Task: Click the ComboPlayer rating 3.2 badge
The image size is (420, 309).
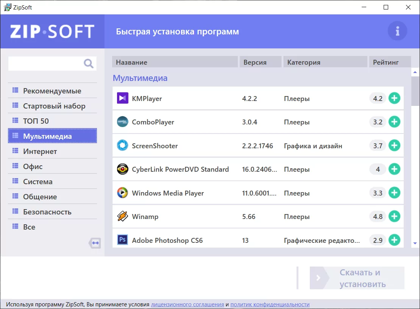Action: click(x=378, y=122)
